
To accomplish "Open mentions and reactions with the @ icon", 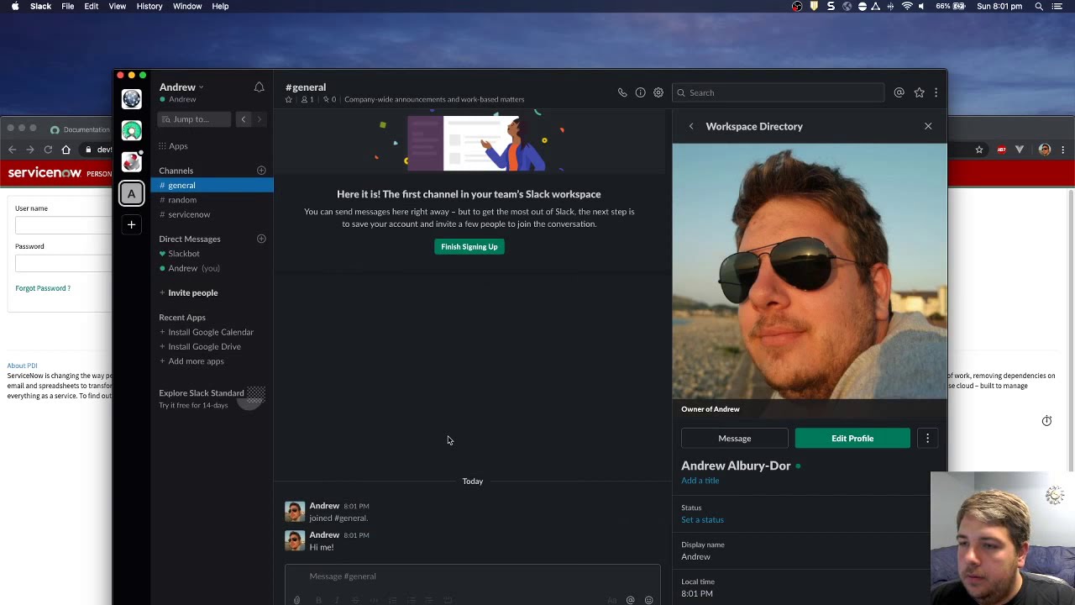I will click(899, 92).
